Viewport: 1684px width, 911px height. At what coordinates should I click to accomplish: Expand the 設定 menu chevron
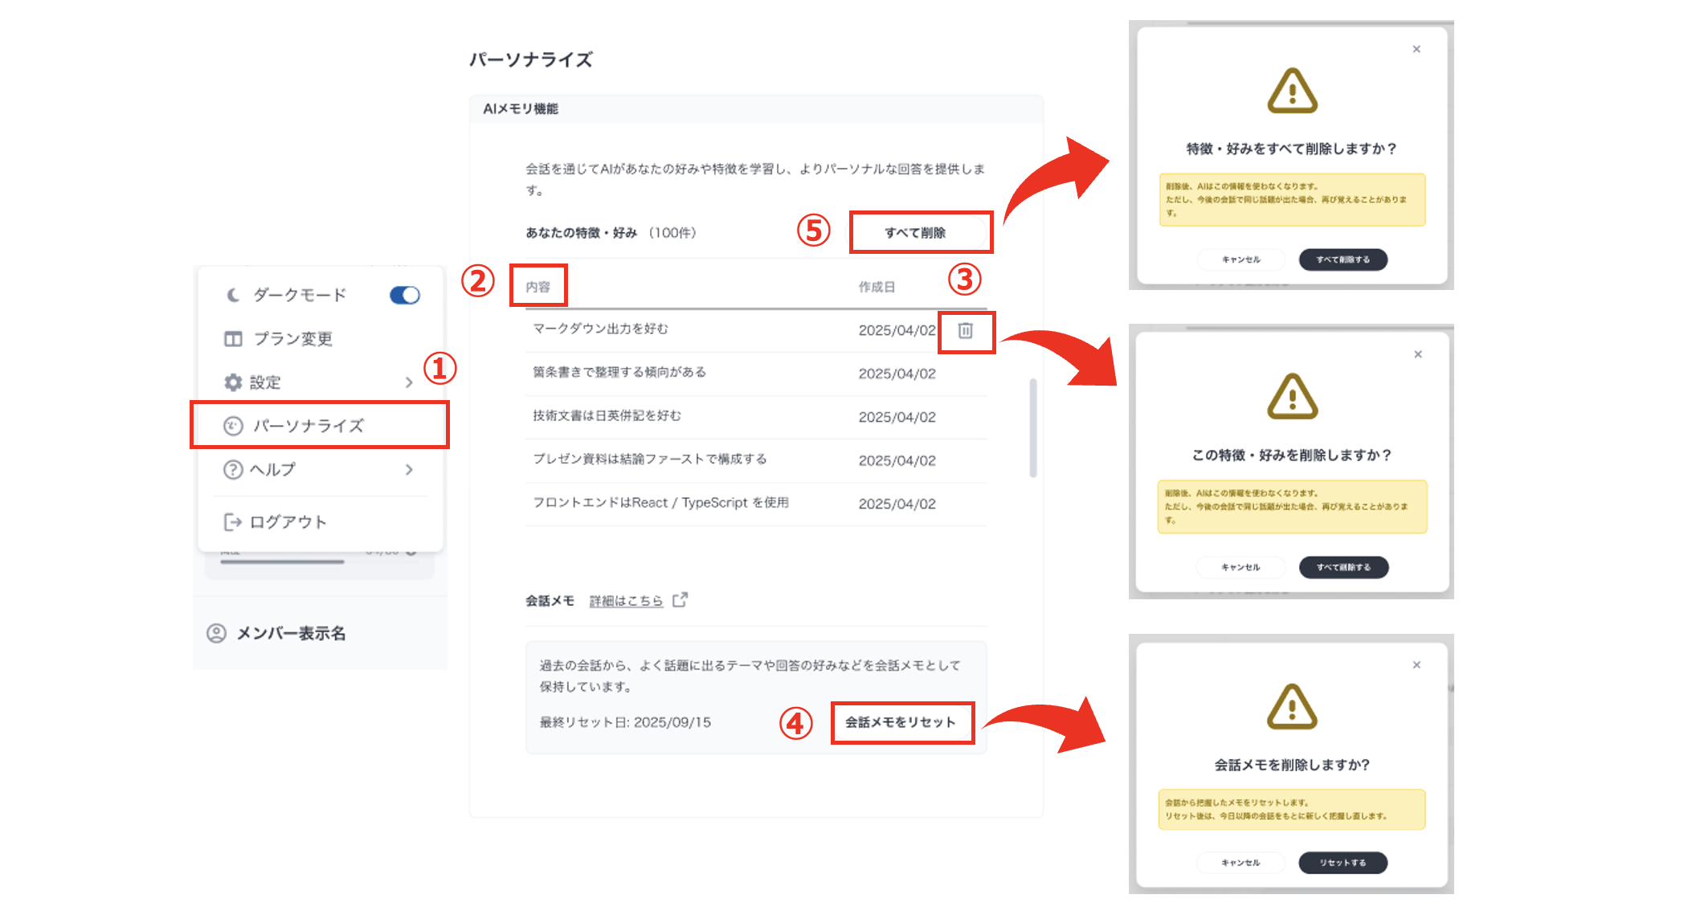(411, 382)
